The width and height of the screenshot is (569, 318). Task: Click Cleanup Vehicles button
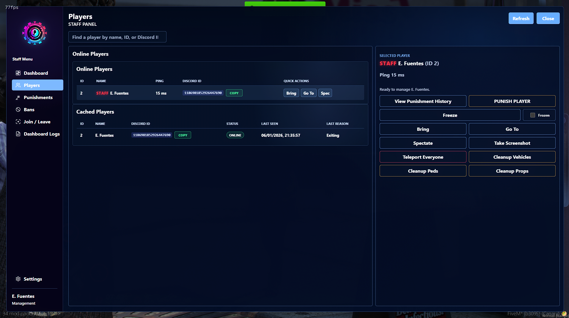(512, 157)
